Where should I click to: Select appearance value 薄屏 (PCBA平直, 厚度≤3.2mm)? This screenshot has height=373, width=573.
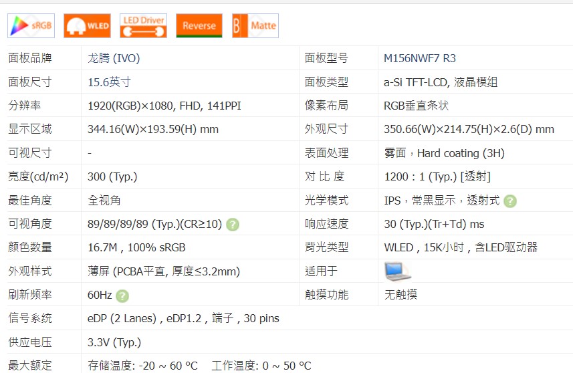(x=164, y=271)
